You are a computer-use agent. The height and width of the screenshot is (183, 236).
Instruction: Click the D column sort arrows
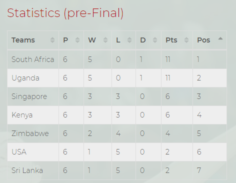pos(155,40)
